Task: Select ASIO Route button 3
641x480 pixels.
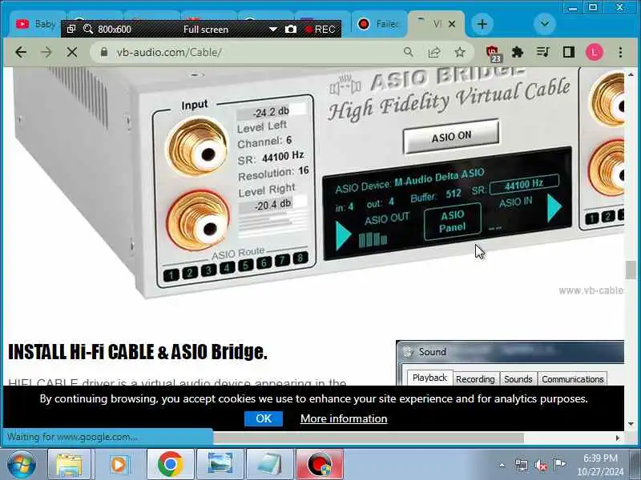Action: [x=208, y=270]
